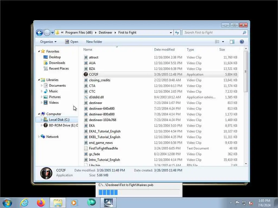The image size is (278, 208).
Task: Create a New folder from toolbar
Action: [x=94, y=42]
